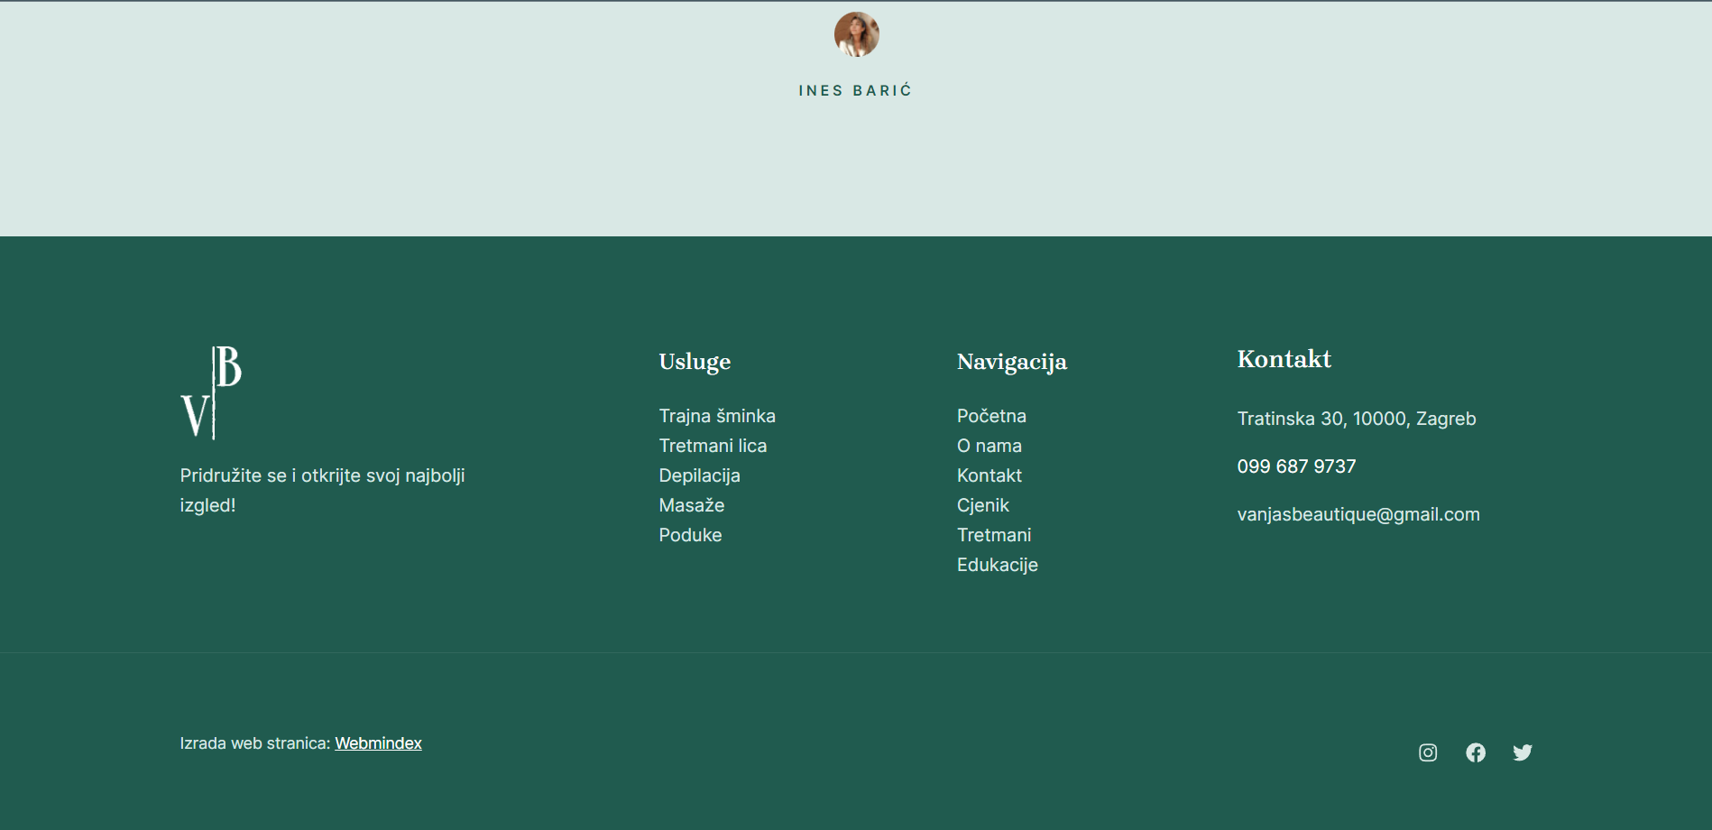This screenshot has width=1712, height=830.
Task: Open the Cjenik page
Action: [982, 505]
